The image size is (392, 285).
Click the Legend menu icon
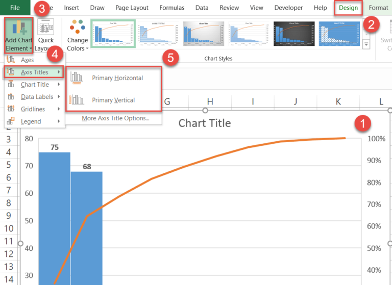pyautogui.click(x=11, y=121)
